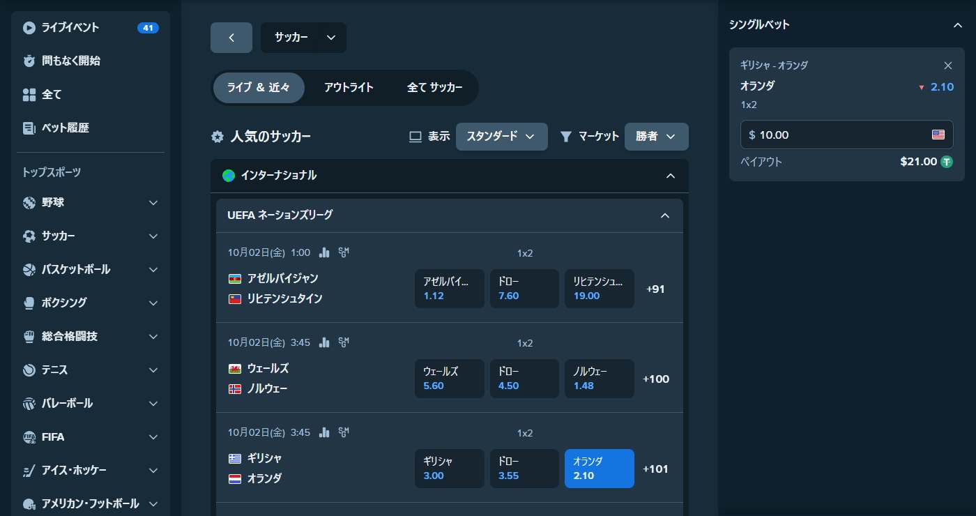Select ギリシャ odds 3.00
976x516 pixels.
pos(450,469)
